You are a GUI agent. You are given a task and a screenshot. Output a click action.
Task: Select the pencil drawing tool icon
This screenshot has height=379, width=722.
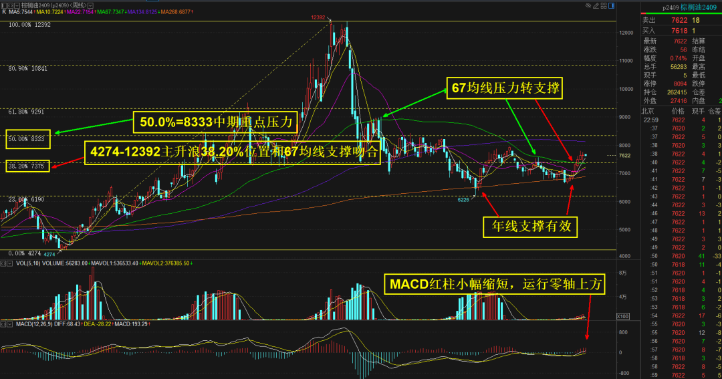(x=596, y=5)
